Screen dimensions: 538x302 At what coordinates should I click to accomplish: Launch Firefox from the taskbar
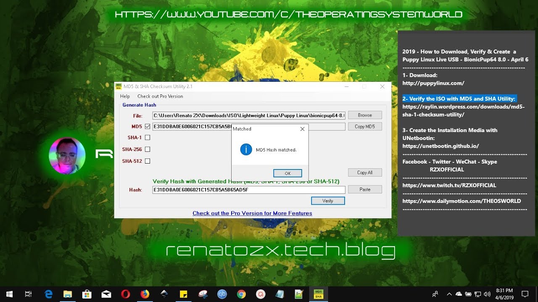pos(145,294)
